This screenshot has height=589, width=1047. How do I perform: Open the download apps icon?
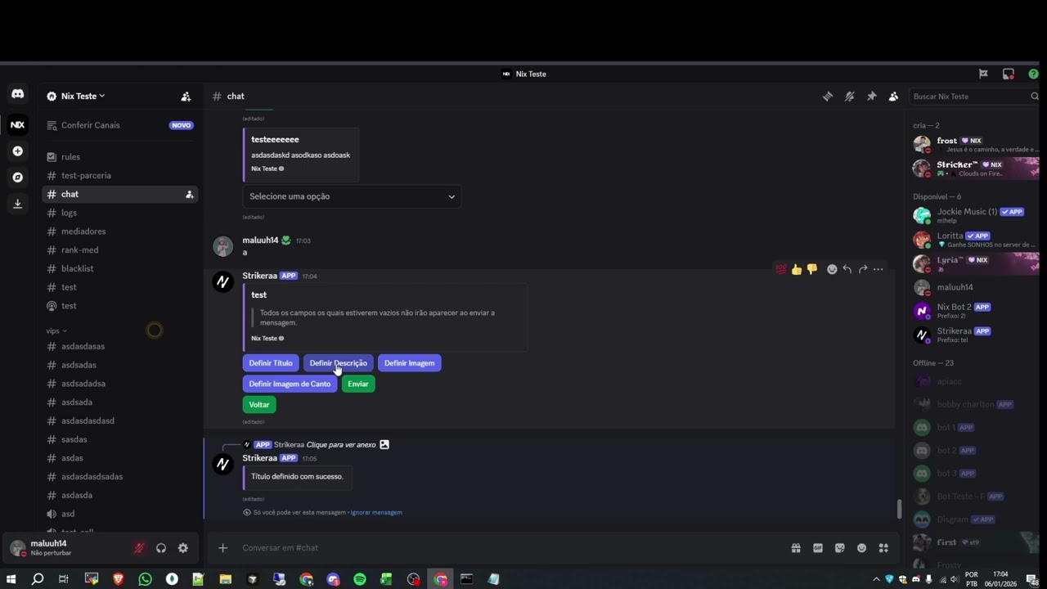(x=17, y=204)
